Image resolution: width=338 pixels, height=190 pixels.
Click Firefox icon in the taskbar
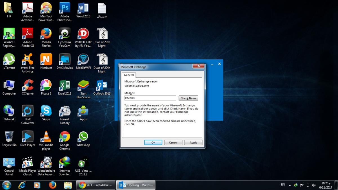pos(52,185)
